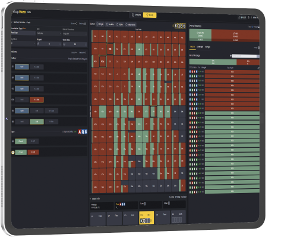Click the Stack Size number field
281x237 pixels.
click(x=75, y=45)
